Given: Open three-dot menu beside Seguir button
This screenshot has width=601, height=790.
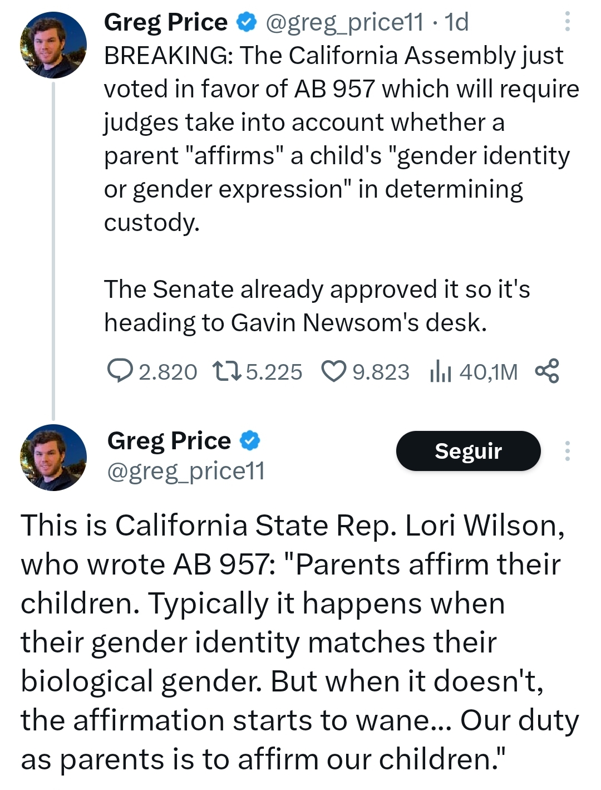Looking at the screenshot, I should (567, 451).
